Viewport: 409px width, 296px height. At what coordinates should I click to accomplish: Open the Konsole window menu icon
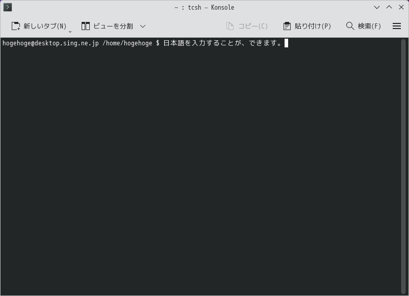click(8, 7)
